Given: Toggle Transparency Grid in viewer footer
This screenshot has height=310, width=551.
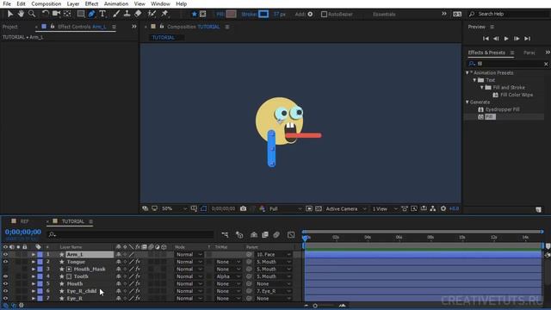Looking at the screenshot, I should [x=319, y=208].
